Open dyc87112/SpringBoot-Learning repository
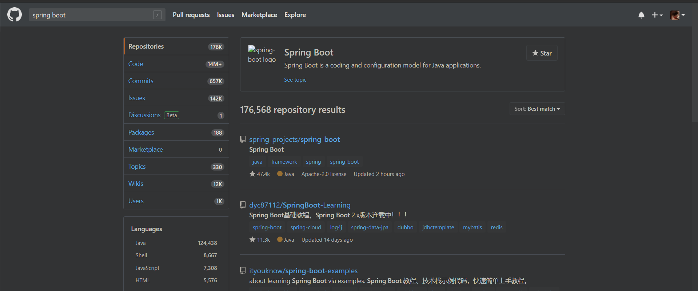Image resolution: width=698 pixels, height=291 pixels. [x=300, y=205]
